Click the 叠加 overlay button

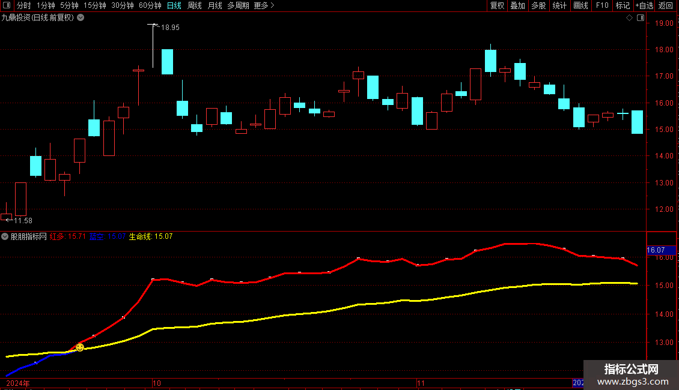[x=517, y=5]
